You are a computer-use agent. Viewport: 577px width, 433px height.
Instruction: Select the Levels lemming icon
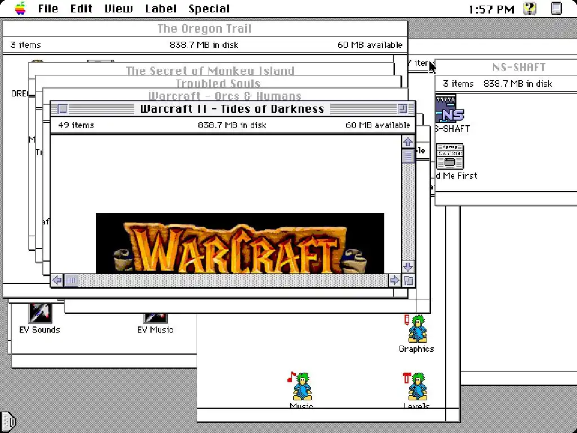(x=416, y=386)
